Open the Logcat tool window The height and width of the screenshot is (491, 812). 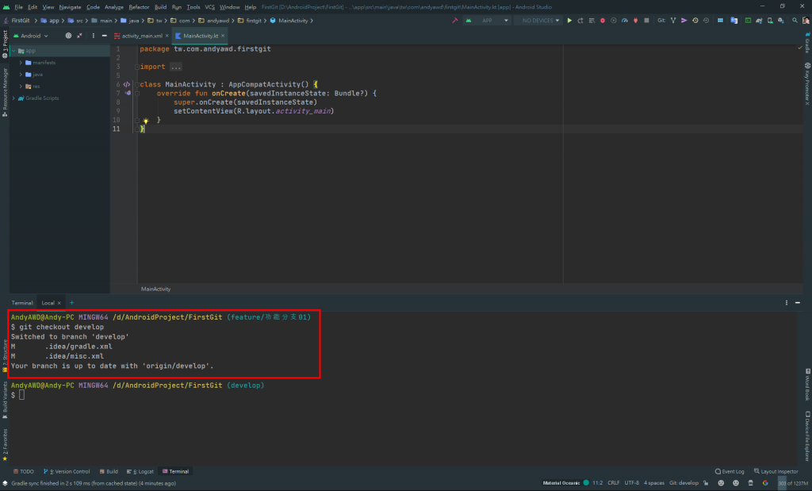(140, 472)
